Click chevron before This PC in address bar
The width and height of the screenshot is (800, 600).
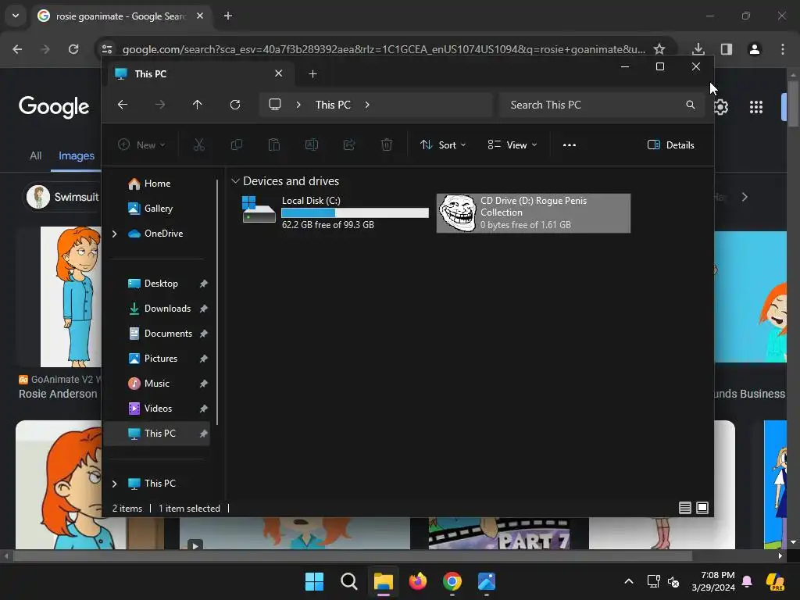coord(298,105)
